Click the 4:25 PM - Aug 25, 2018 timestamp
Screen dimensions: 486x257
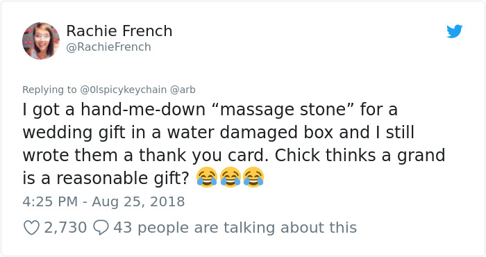tap(103, 202)
